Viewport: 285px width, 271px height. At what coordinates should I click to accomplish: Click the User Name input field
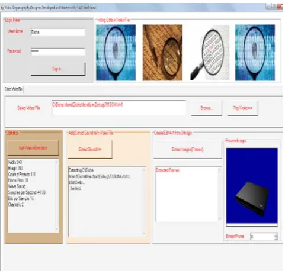pyautogui.click(x=58, y=32)
